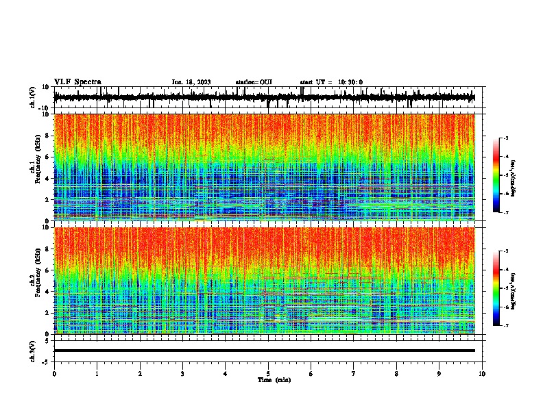This screenshot has height=419, width=543.
Task: Click the "station=OUJ" header text
Action: coord(254,82)
